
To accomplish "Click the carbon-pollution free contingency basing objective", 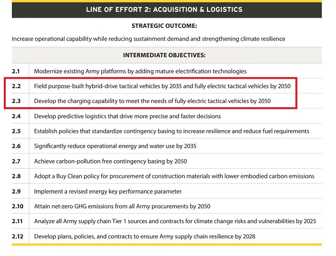I will coord(110,161).
